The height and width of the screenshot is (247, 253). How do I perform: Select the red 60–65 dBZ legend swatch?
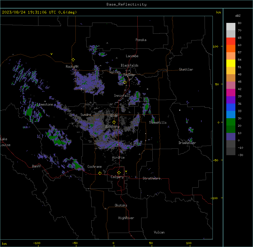[x=231, y=41]
